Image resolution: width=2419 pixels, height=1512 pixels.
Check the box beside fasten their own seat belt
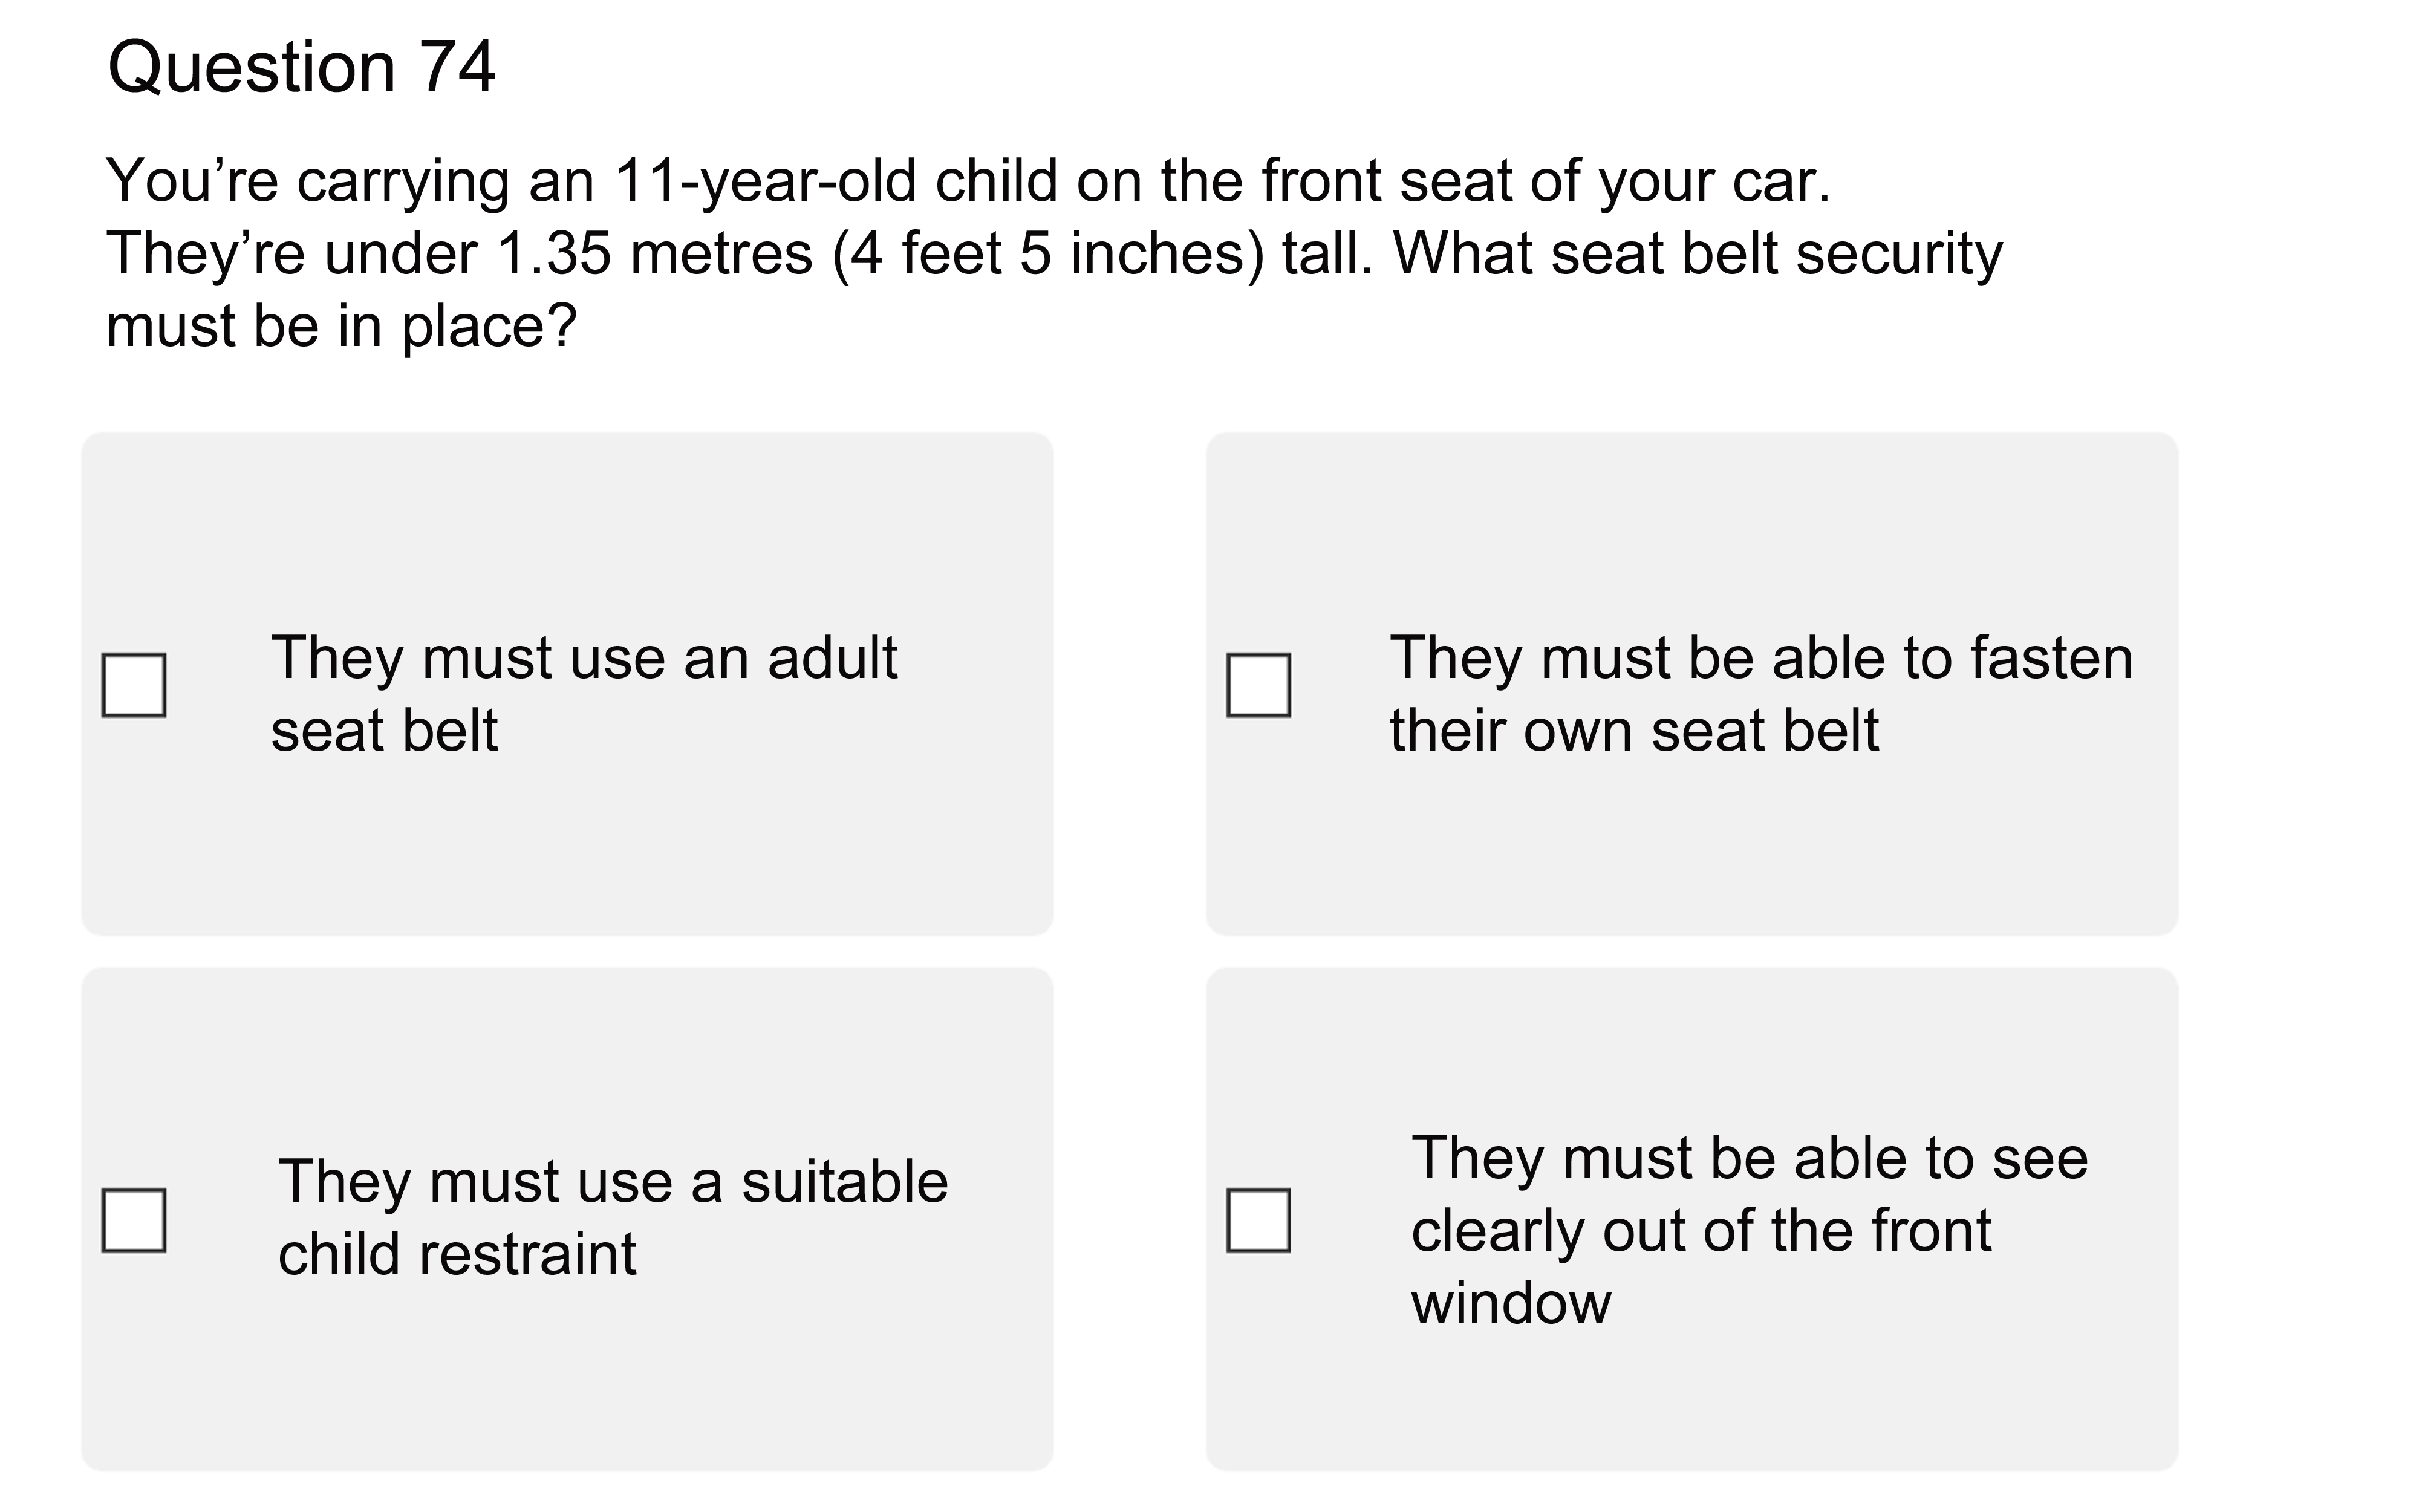[x=1258, y=685]
